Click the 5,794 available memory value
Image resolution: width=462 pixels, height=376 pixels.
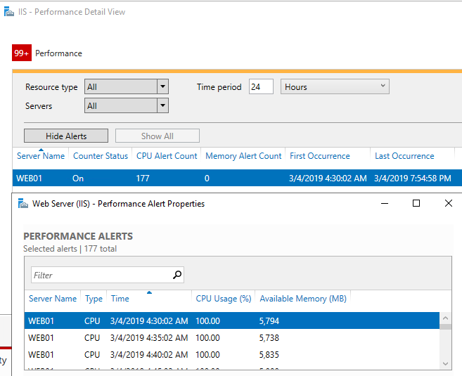(x=269, y=320)
